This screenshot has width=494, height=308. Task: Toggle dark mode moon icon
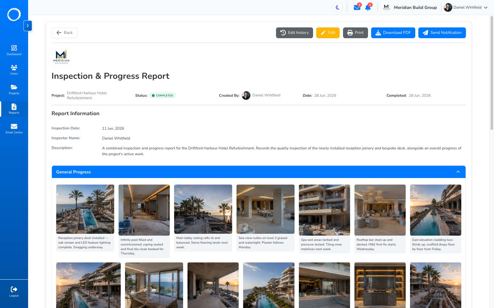(338, 7)
